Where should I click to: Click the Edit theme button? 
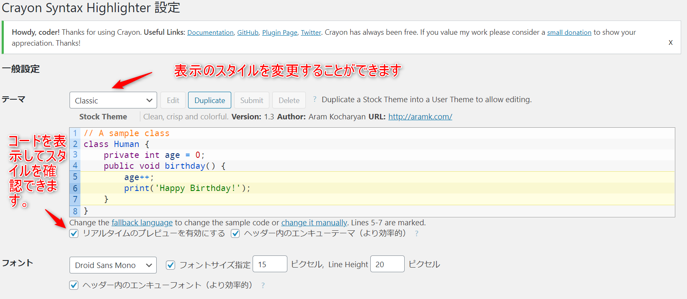click(173, 101)
